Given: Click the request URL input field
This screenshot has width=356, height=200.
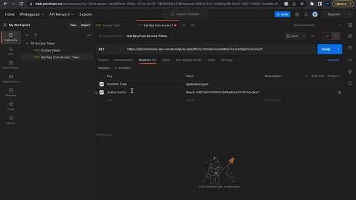Looking at the screenshot, I should pos(220,49).
